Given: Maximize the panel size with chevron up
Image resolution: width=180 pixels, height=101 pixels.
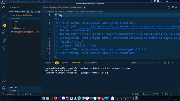Looking at the screenshot, I should coord(172,63).
